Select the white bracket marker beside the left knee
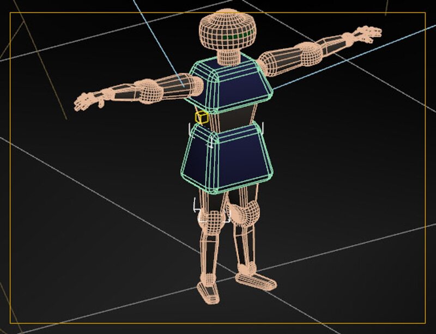 click(196, 206)
